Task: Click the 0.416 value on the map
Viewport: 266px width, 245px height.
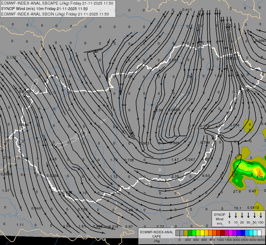Action: click(24, 125)
